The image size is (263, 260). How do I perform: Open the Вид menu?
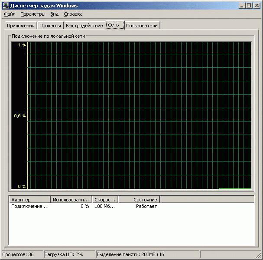click(54, 14)
